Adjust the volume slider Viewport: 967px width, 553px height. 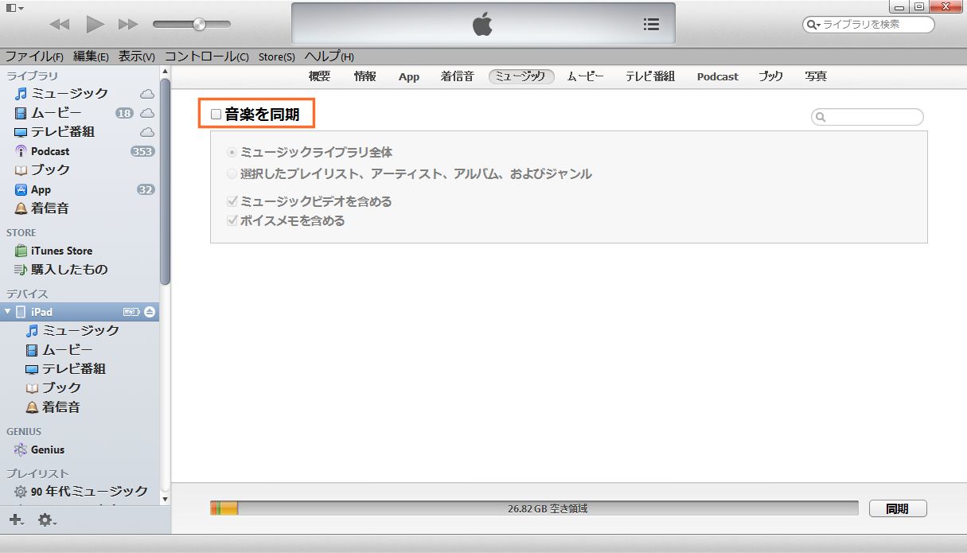(199, 24)
